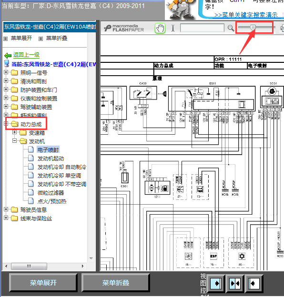
Task: Click tree horizontal scrollbar right arrow
Action: 82,266
